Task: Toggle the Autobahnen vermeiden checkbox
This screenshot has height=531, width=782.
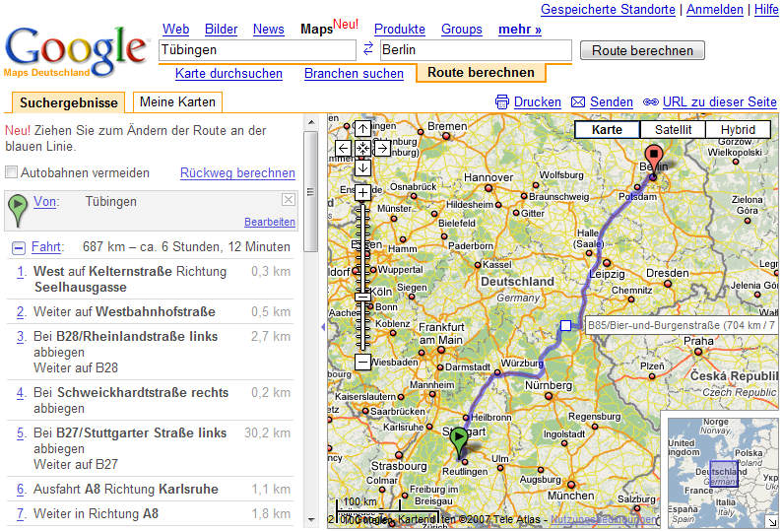Action: pyautogui.click(x=11, y=172)
